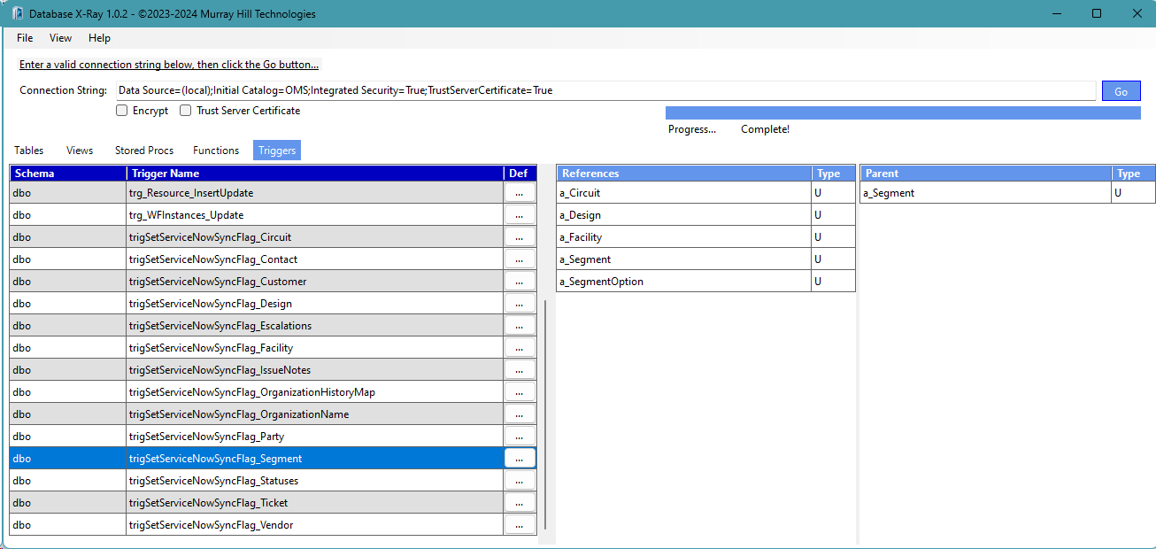Open definition for trigSetServiceNowSyncFlag_IssueNotes

[x=520, y=369]
